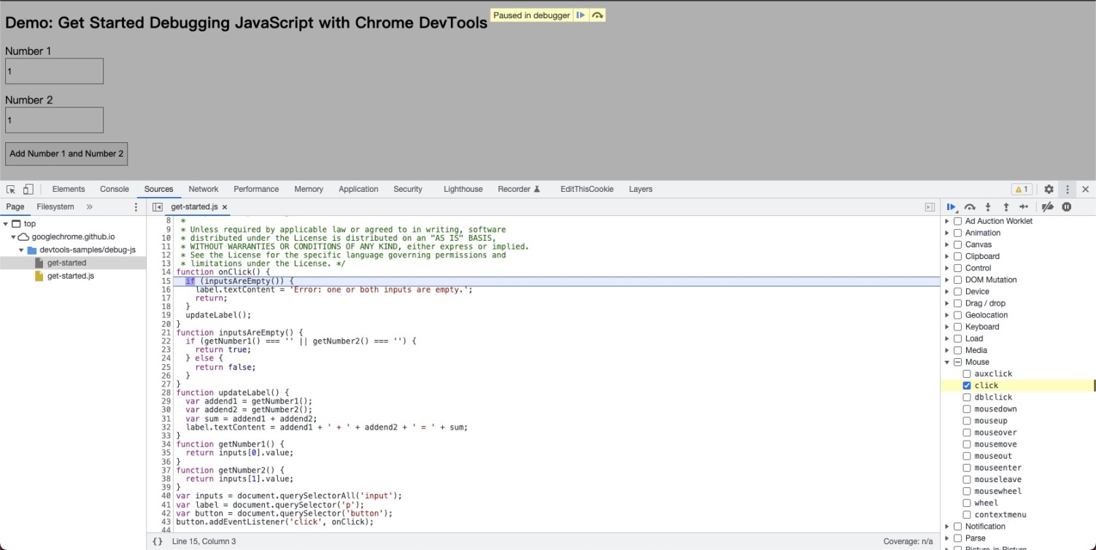Enable the auxclick event breakpoint
1096x550 pixels.
967,373
